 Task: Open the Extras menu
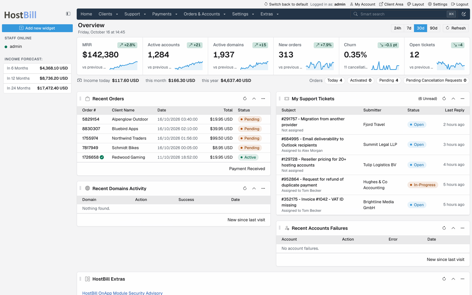269,14
